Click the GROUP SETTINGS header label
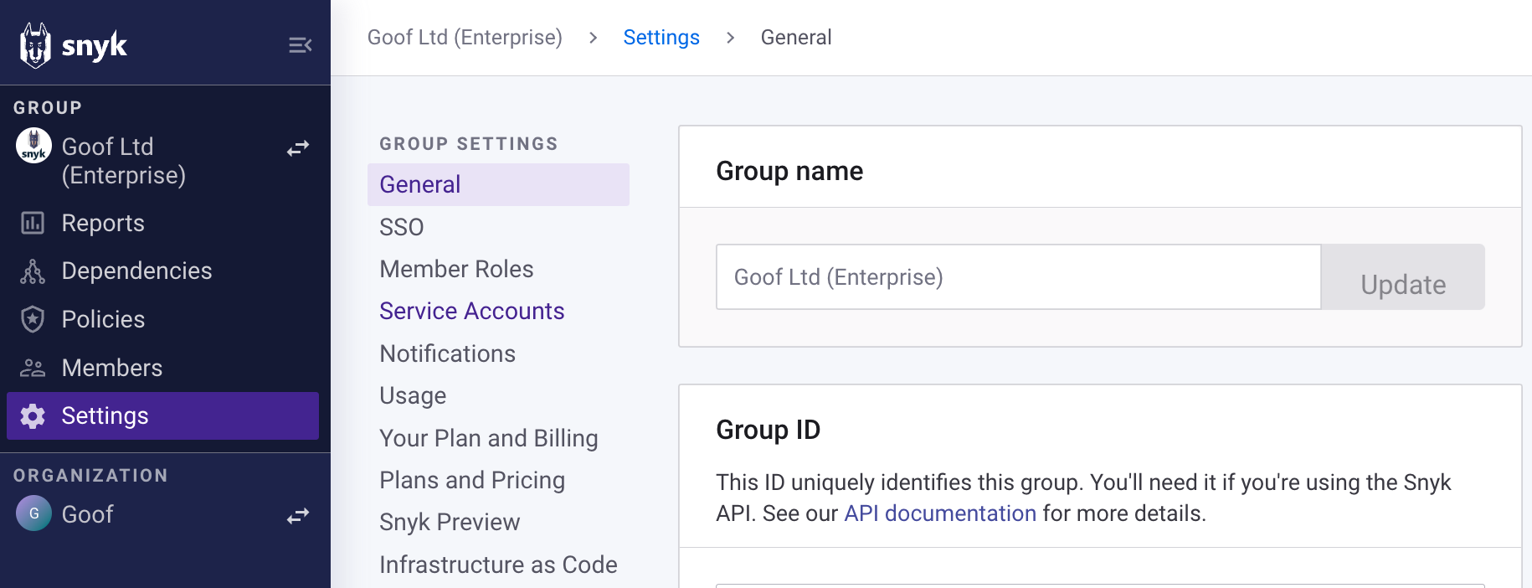 [469, 144]
